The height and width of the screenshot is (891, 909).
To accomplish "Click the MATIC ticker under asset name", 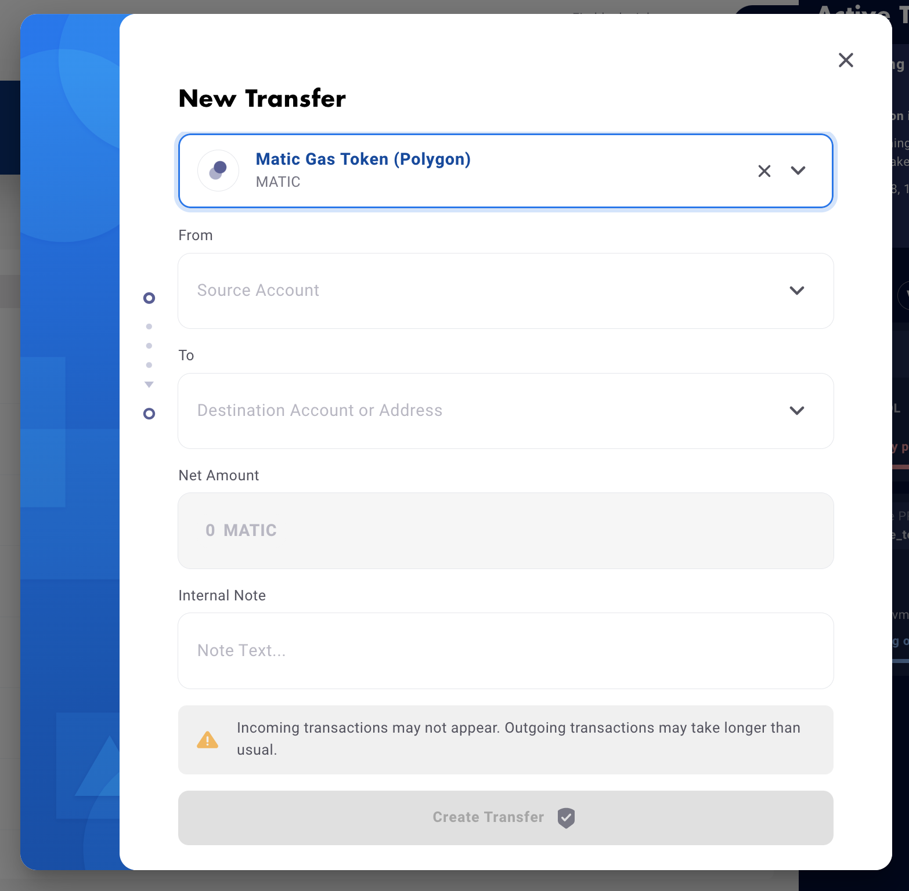I will pyautogui.click(x=278, y=182).
